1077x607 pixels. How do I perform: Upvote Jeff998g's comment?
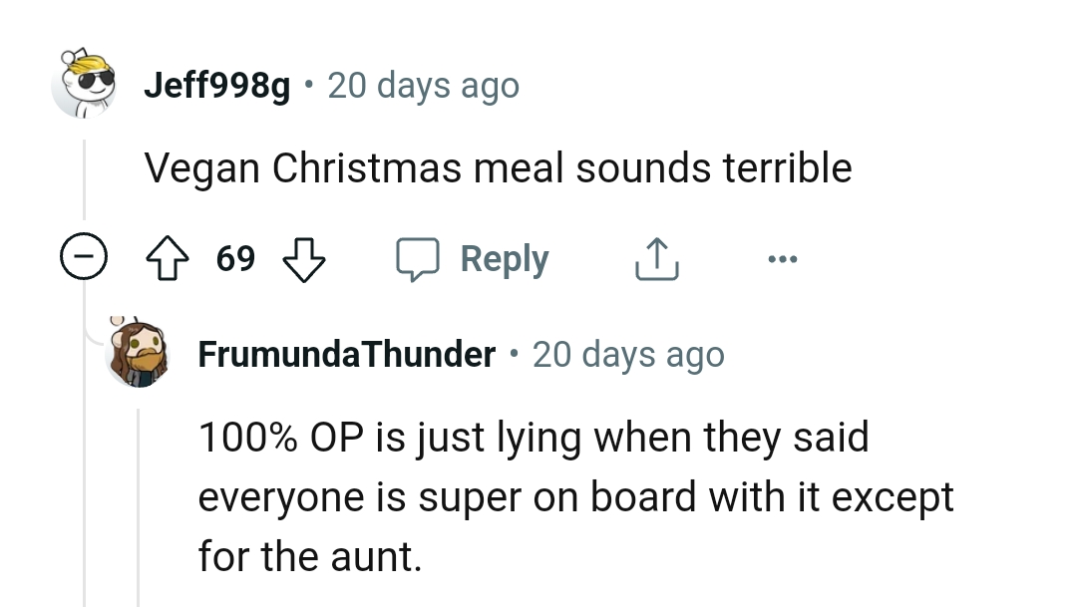click(170, 258)
